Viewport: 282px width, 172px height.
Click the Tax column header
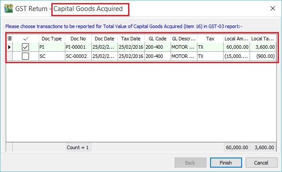[210, 39]
